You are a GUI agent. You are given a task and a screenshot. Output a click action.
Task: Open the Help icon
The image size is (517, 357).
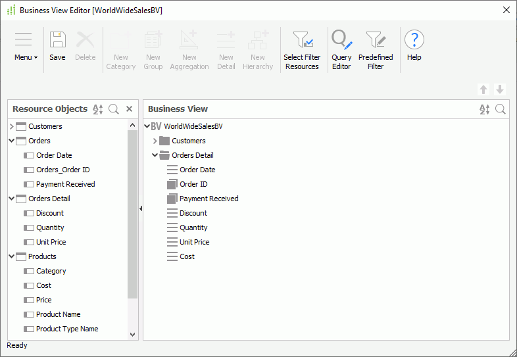[414, 41]
